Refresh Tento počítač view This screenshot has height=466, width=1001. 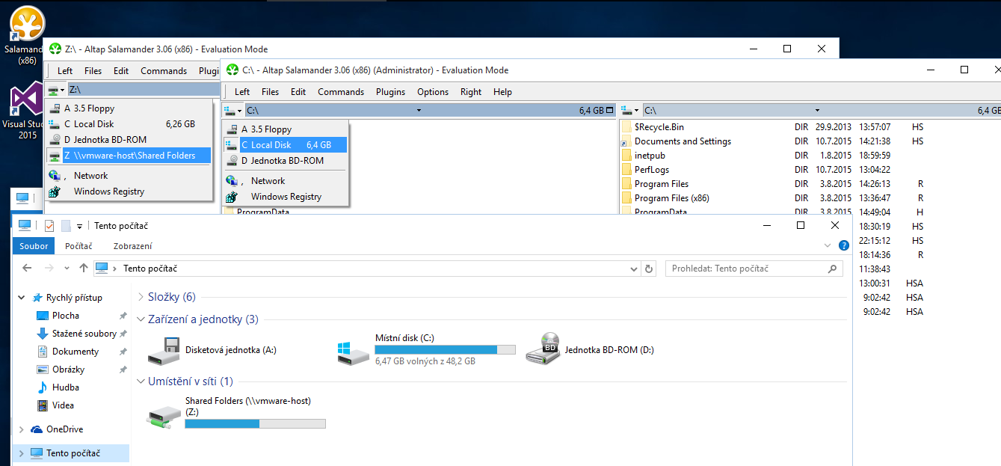tap(649, 269)
